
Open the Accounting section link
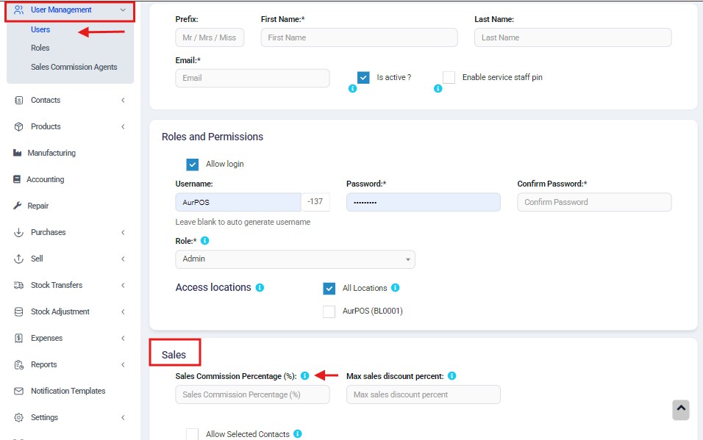(x=46, y=179)
